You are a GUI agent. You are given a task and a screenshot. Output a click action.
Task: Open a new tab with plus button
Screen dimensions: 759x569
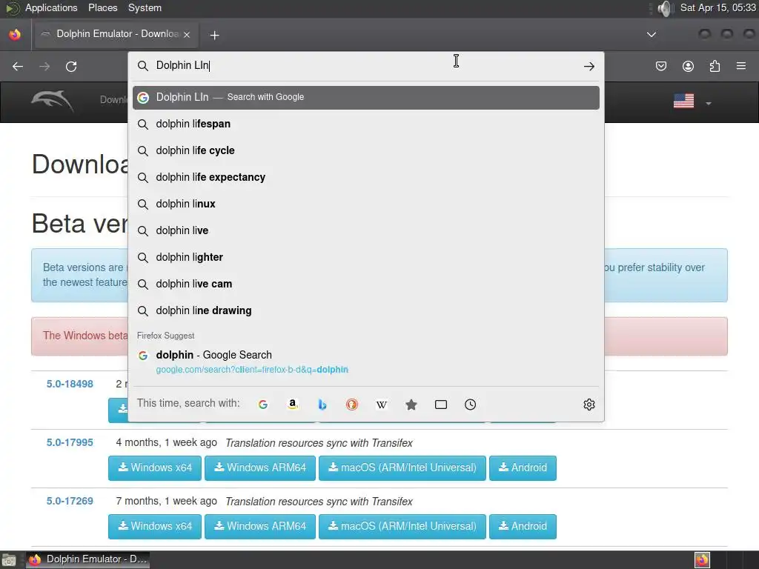214,35
